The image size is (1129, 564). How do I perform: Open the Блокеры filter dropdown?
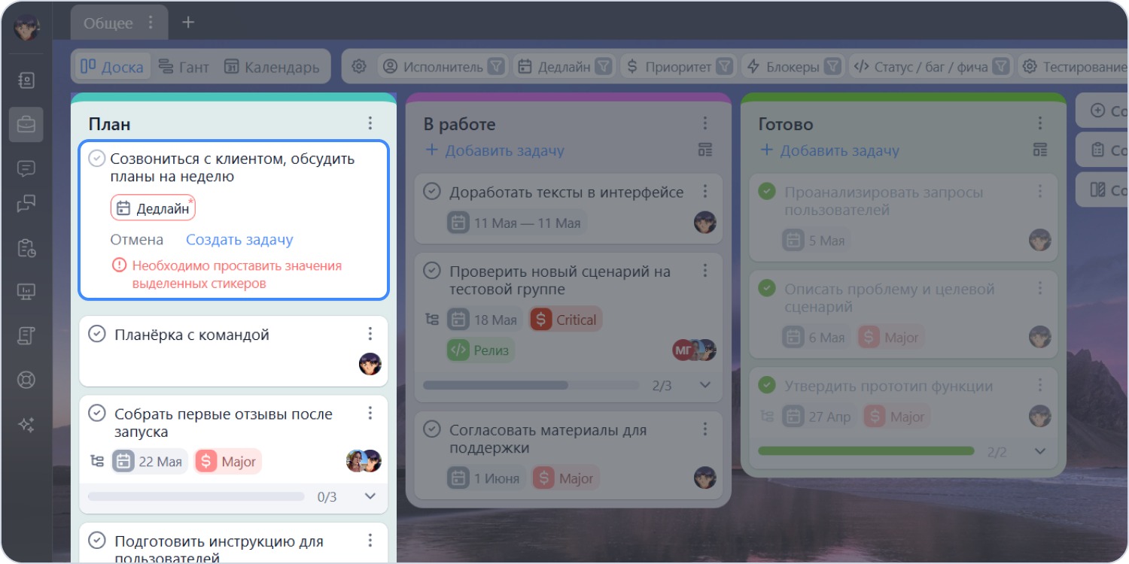tap(793, 67)
